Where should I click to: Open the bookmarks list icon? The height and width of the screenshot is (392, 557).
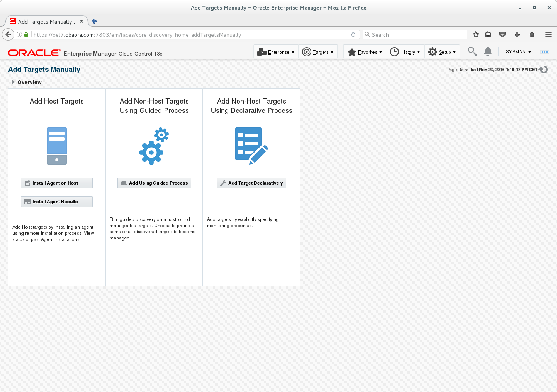pyautogui.click(x=488, y=34)
